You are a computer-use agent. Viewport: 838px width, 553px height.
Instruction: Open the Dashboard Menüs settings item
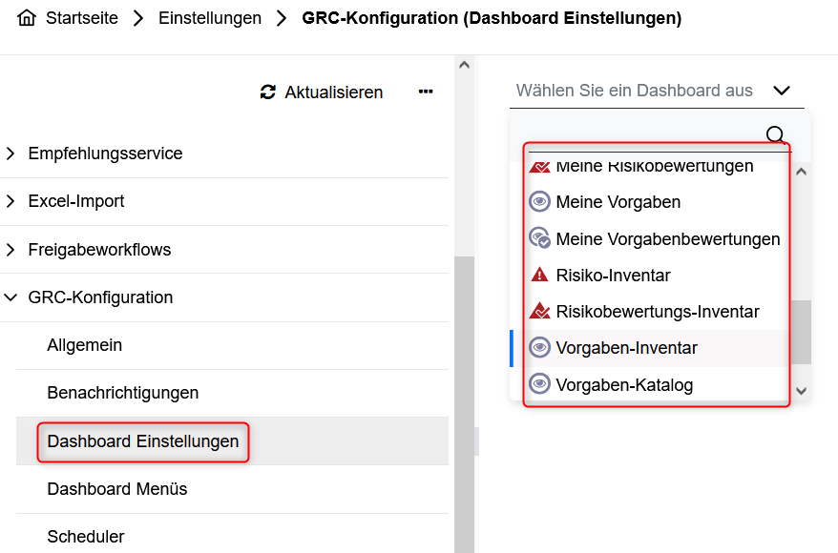pyautogui.click(x=117, y=489)
